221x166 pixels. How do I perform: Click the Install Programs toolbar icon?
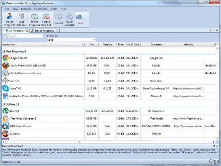point(34,19)
